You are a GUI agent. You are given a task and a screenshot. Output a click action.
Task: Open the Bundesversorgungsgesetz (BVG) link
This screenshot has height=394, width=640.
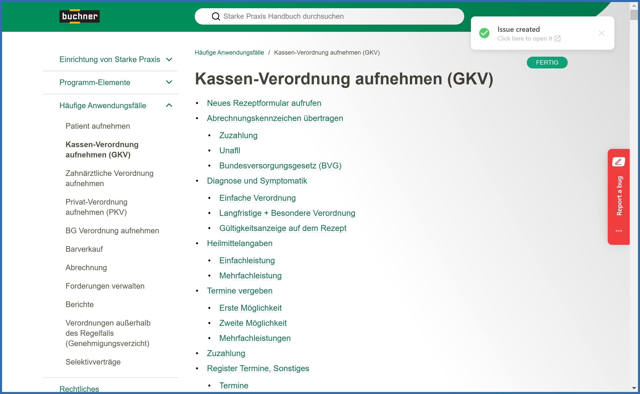(x=280, y=165)
